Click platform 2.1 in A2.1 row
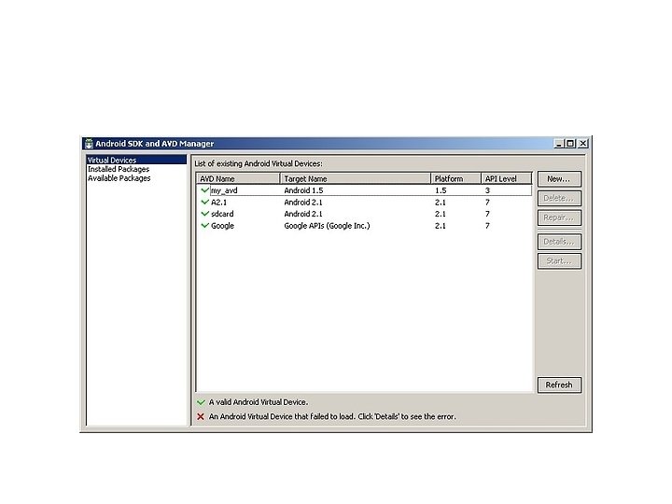 (441, 203)
